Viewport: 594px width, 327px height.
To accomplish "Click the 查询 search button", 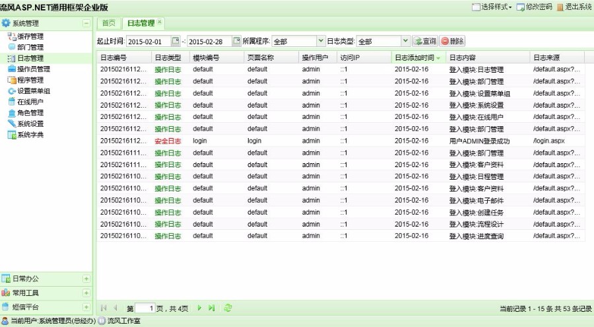I will click(425, 41).
